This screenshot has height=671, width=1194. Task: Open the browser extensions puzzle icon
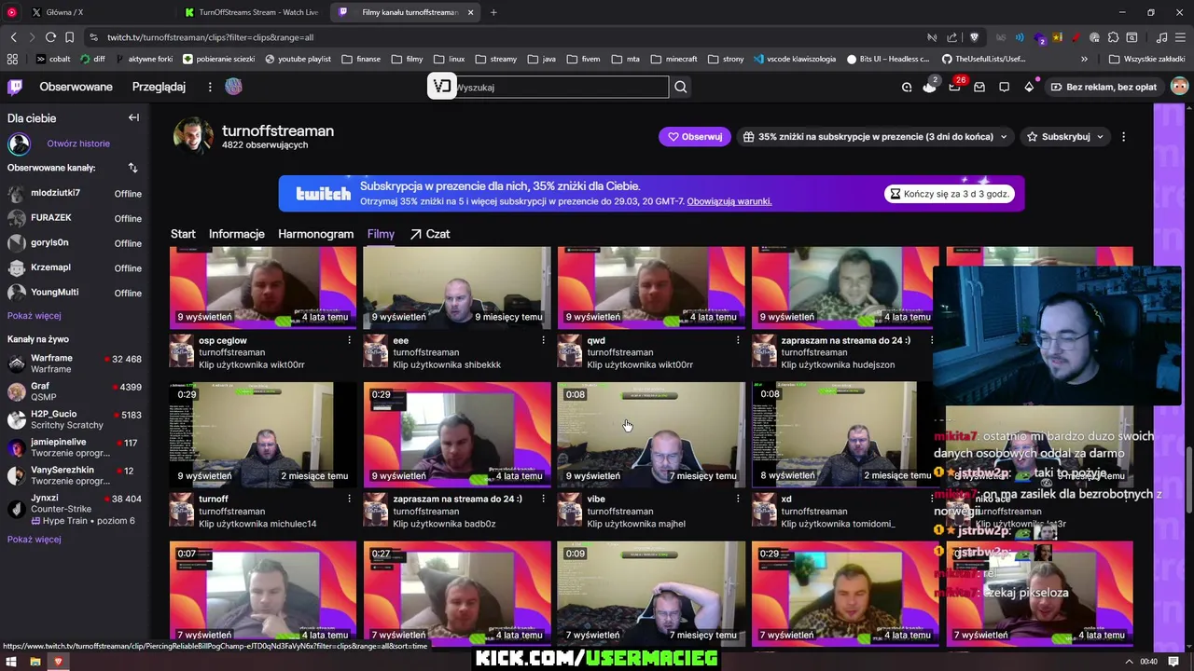pos(1113,37)
